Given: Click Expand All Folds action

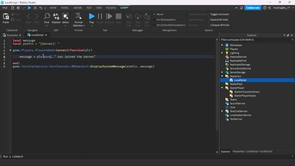Looking at the screenshot, I should pos(219,20).
